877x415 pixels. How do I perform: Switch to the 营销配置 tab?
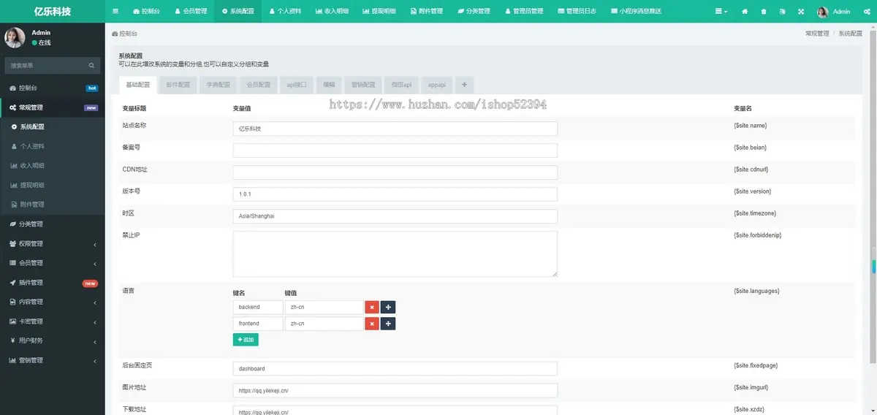click(363, 85)
